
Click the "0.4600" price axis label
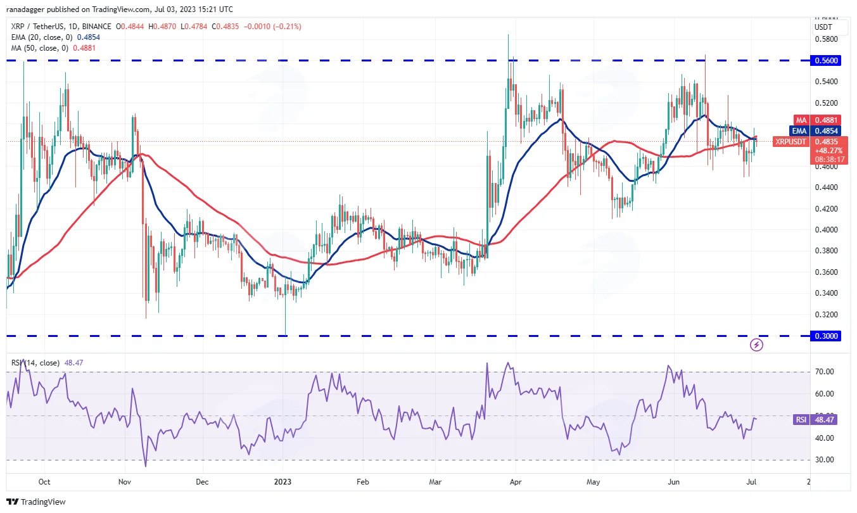825,167
